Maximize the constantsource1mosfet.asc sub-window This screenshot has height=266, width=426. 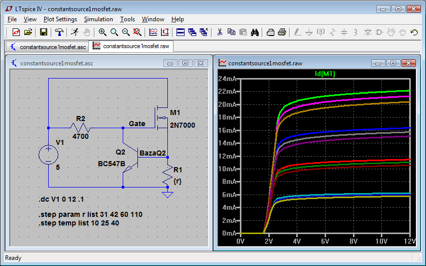pos(185,63)
